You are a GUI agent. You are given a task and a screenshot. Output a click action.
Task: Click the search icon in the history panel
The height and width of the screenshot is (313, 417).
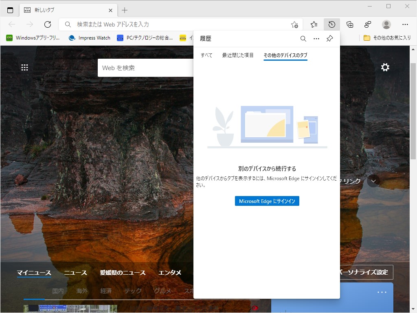coord(303,39)
